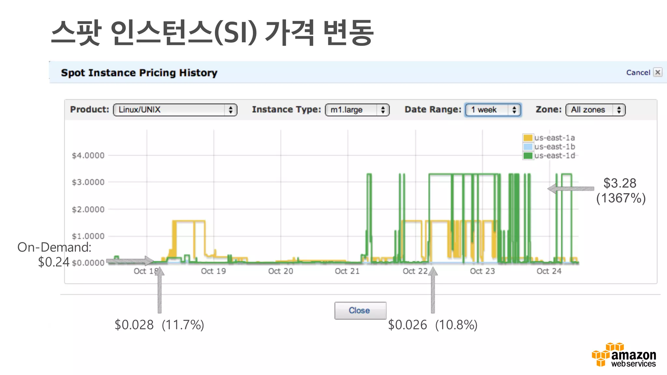The width and height of the screenshot is (667, 375).
Task: Open the Date Range dropdown showing 1 week
Action: coord(493,110)
